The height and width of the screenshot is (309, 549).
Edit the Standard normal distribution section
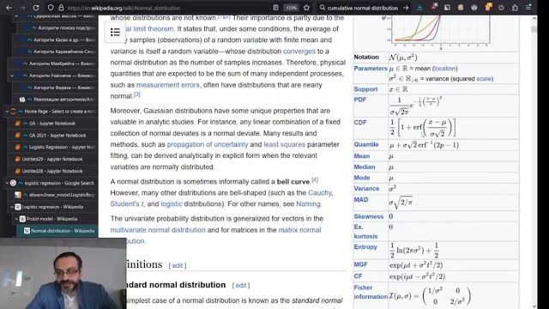[241, 285]
